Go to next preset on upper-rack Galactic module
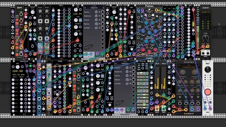 tap(103, 8)
